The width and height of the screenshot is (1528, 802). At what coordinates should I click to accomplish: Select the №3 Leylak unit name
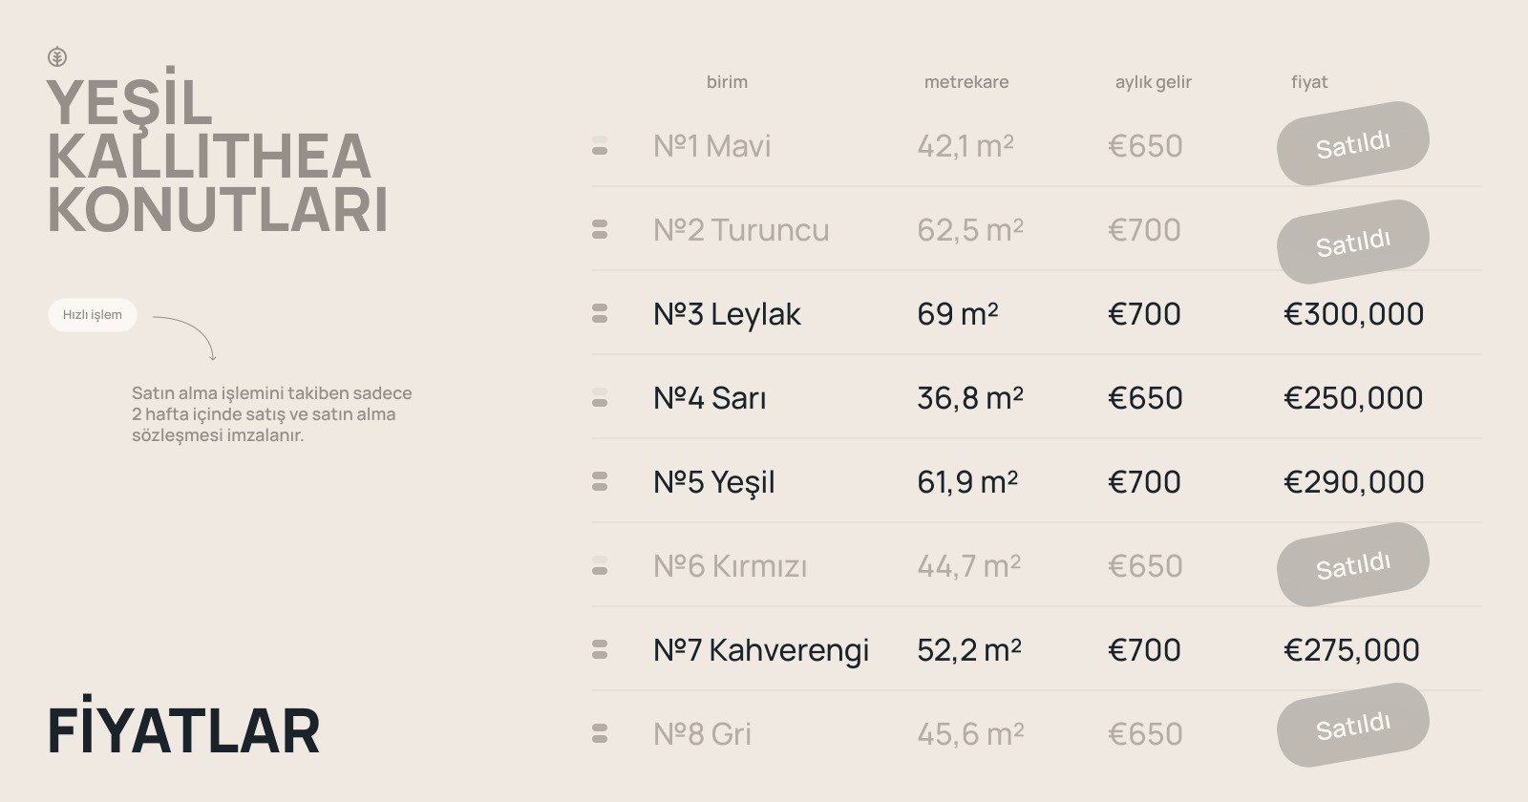(727, 314)
